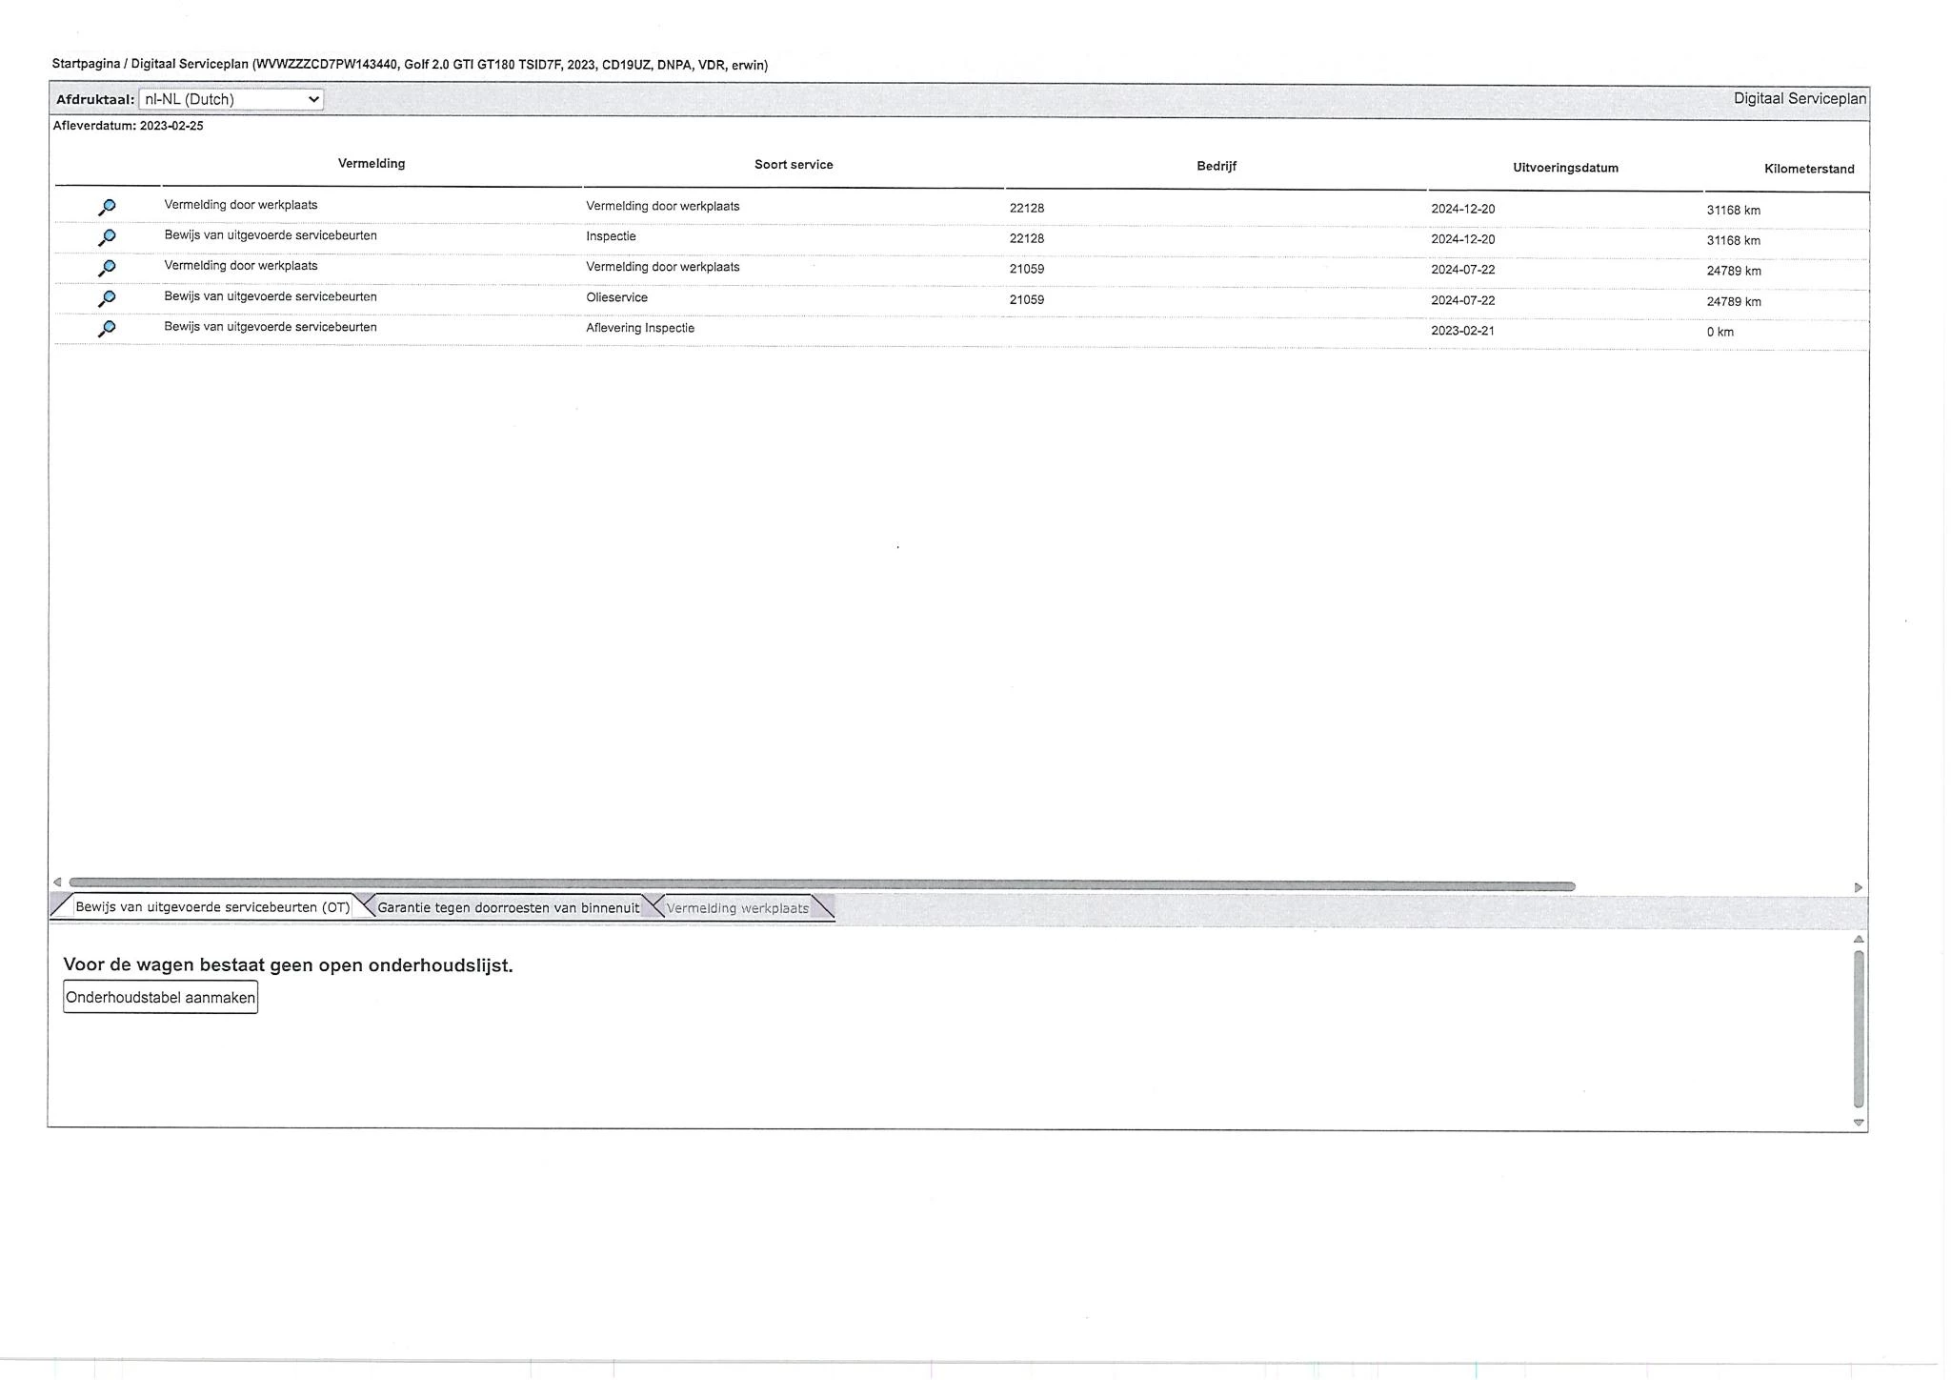Click Soort service column header

[x=794, y=165]
